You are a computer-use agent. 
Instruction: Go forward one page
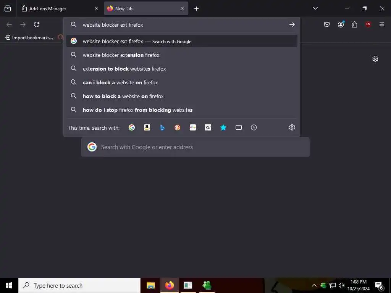pos(23,24)
